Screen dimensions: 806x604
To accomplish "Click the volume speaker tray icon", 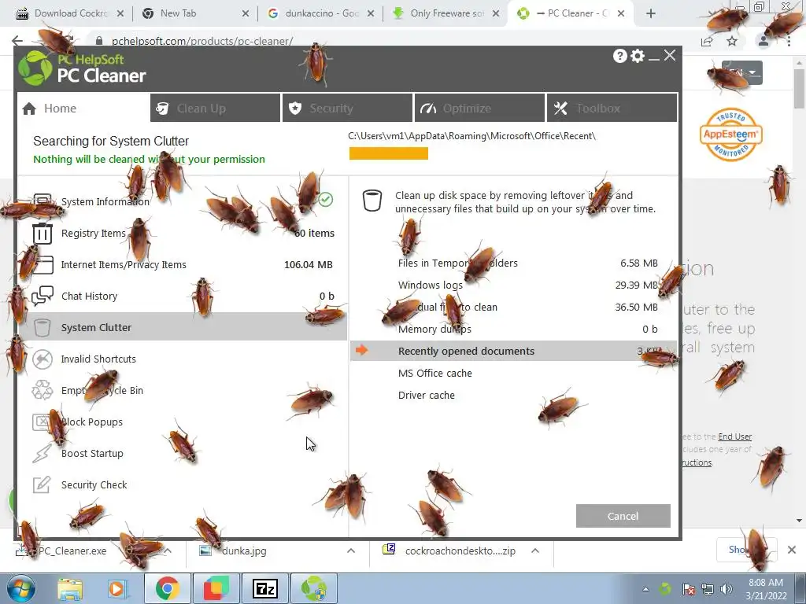I will coord(727,589).
